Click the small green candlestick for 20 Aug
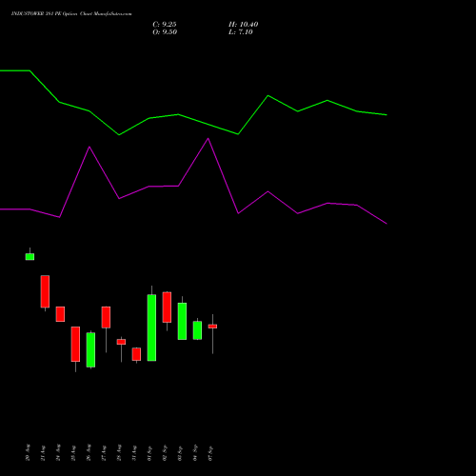 [30, 257]
